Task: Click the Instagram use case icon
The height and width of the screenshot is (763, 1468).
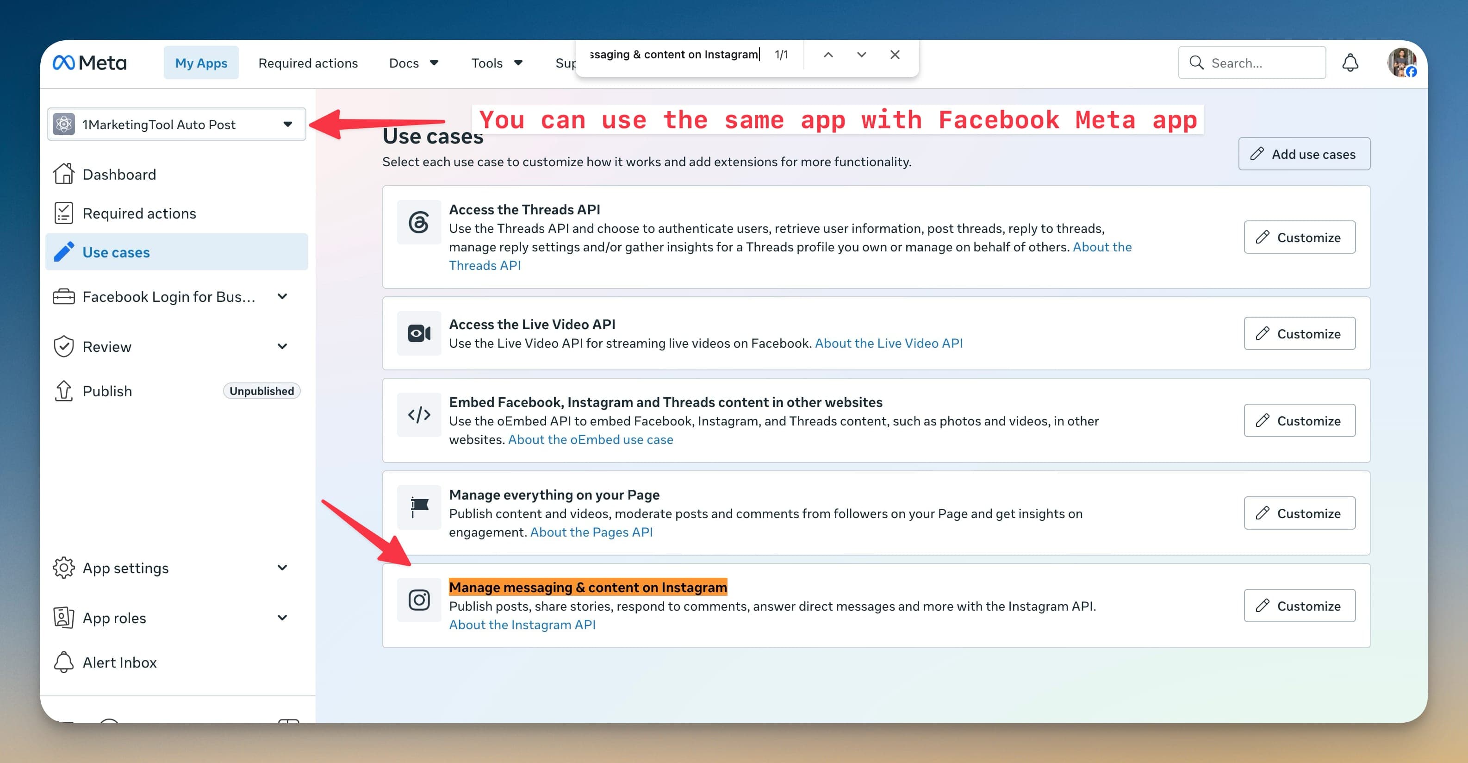Action: (419, 600)
